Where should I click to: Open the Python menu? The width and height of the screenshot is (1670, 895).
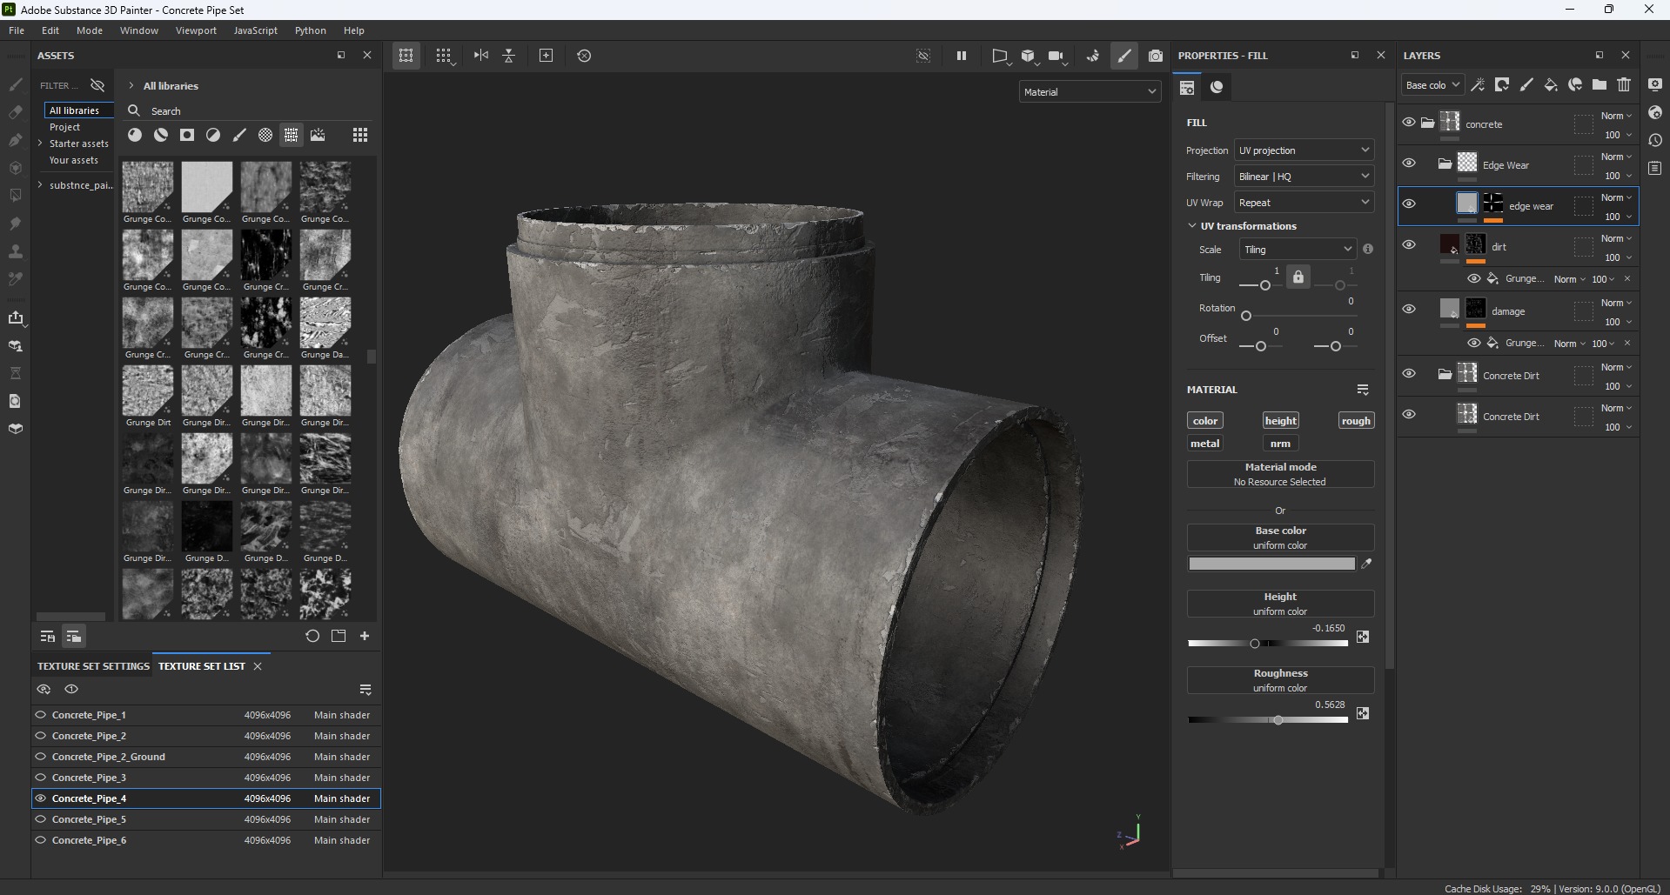(x=311, y=30)
